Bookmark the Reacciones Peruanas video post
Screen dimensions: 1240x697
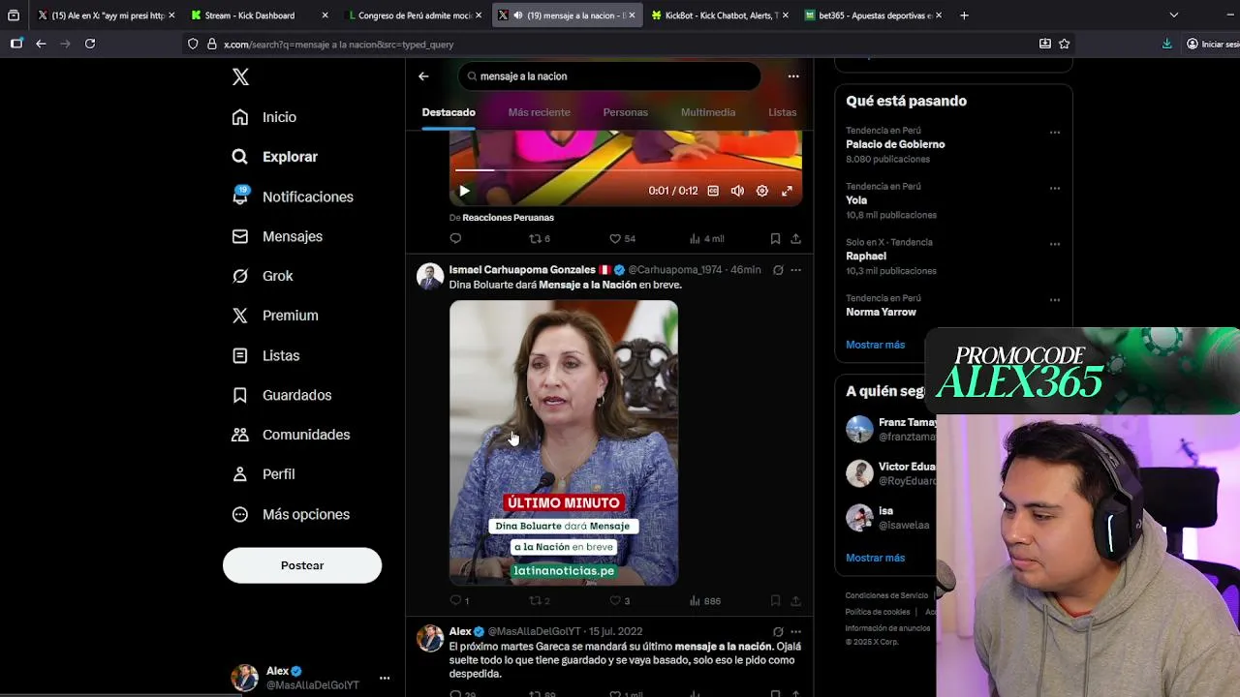[x=775, y=238]
